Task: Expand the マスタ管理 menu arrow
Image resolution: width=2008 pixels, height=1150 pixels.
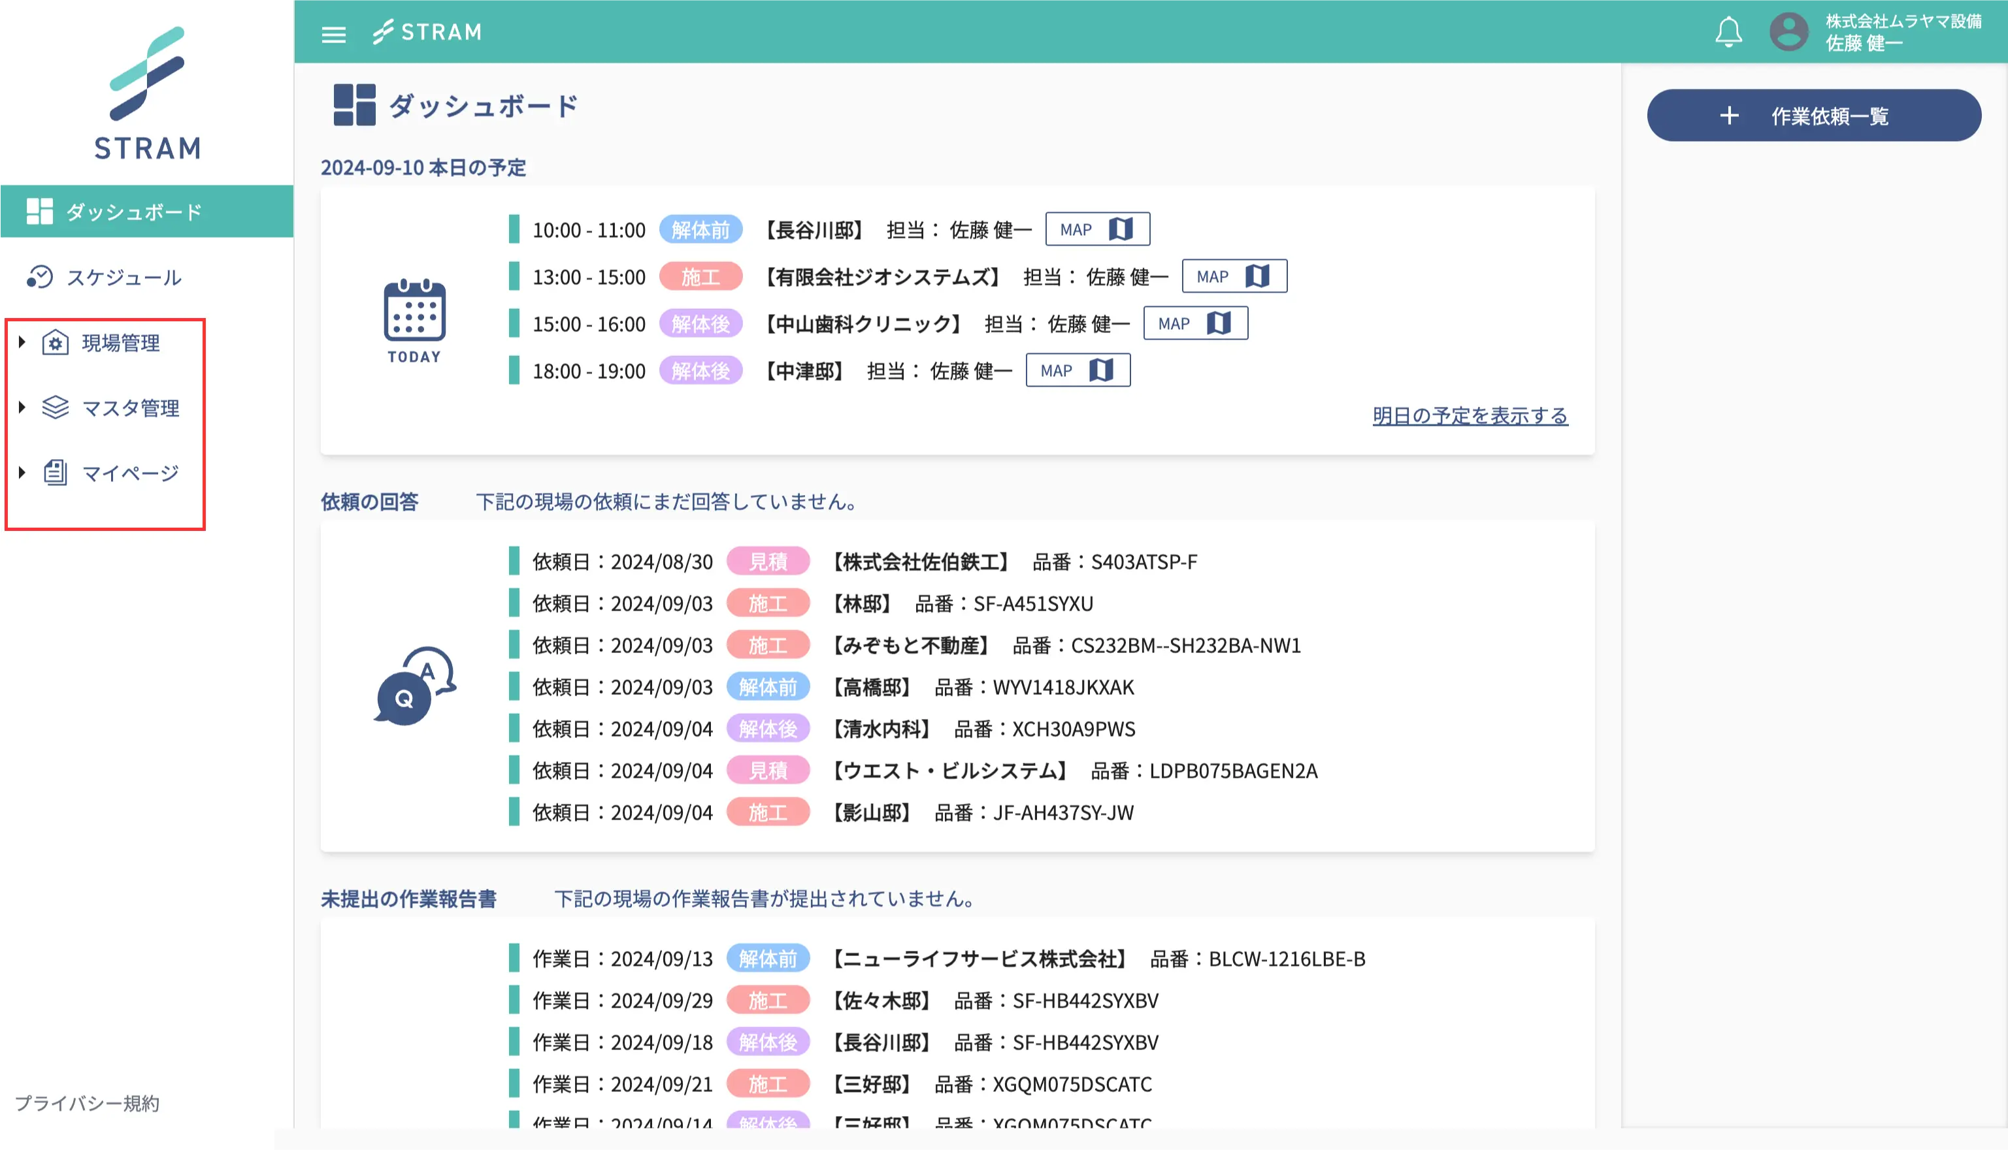Action: pos(22,407)
